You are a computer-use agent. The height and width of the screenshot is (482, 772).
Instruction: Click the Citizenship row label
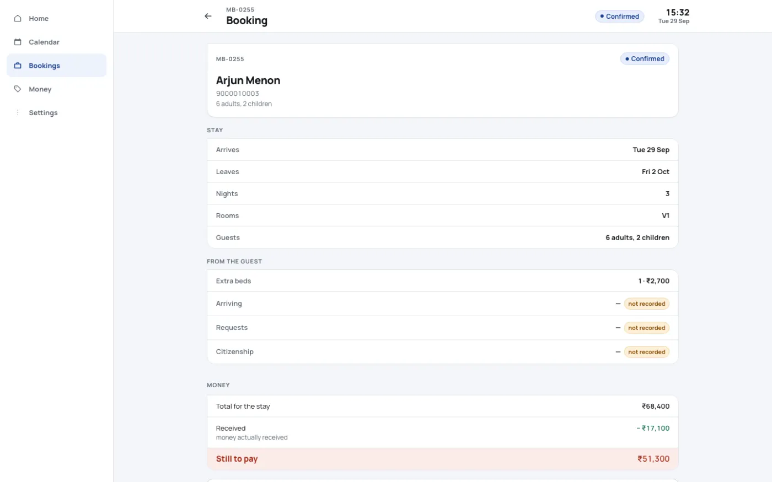235,352
